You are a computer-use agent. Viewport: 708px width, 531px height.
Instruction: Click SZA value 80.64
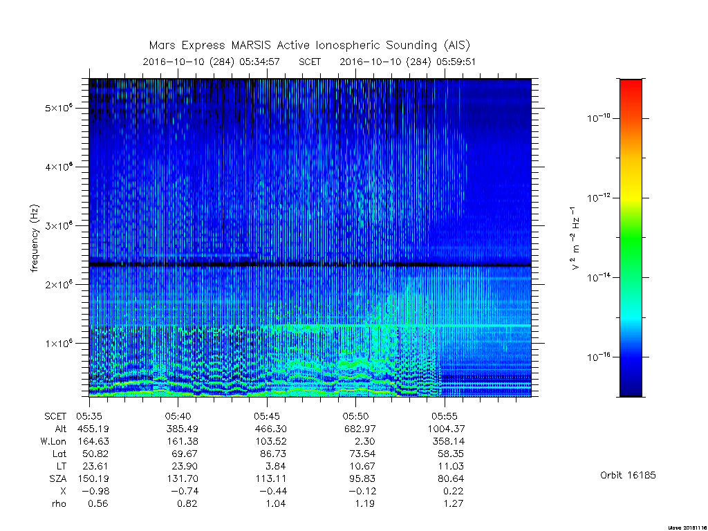click(x=451, y=478)
